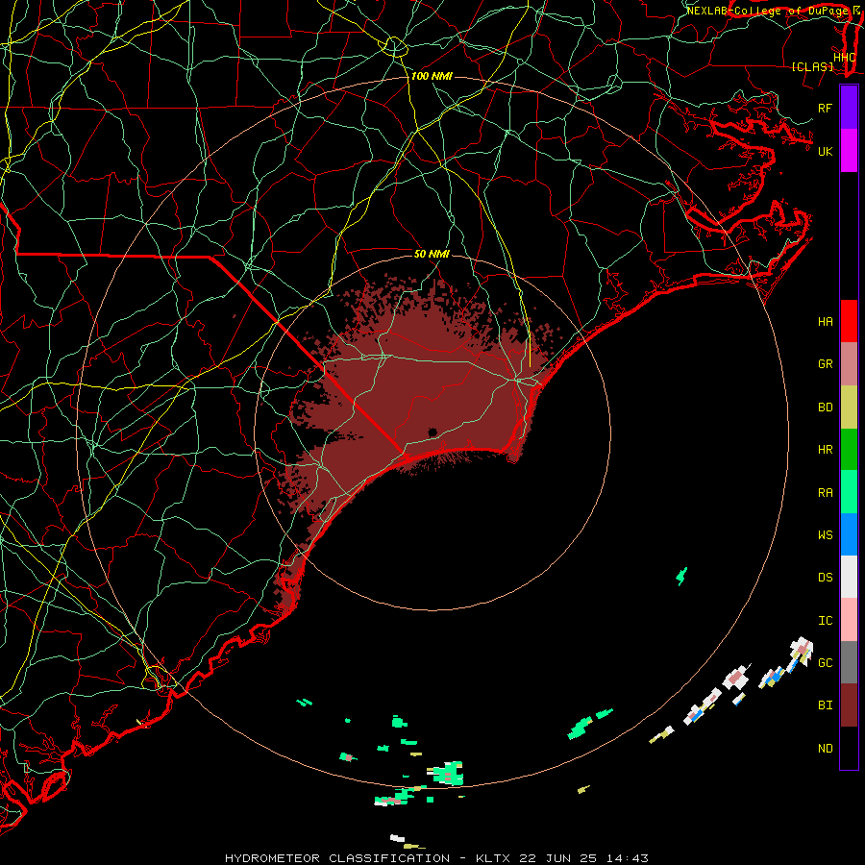Image resolution: width=865 pixels, height=865 pixels.
Task: Click the HA legend label
Action: pyautogui.click(x=826, y=322)
